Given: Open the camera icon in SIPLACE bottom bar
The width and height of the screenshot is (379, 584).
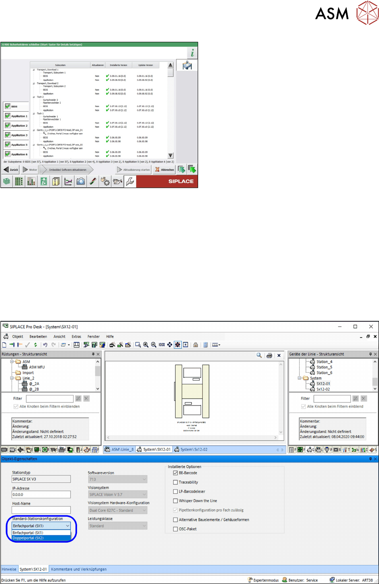Looking at the screenshot, I should coord(80,182).
